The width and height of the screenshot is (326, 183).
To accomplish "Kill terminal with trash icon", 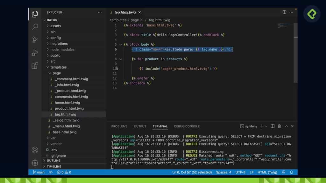I will [x=279, y=126].
